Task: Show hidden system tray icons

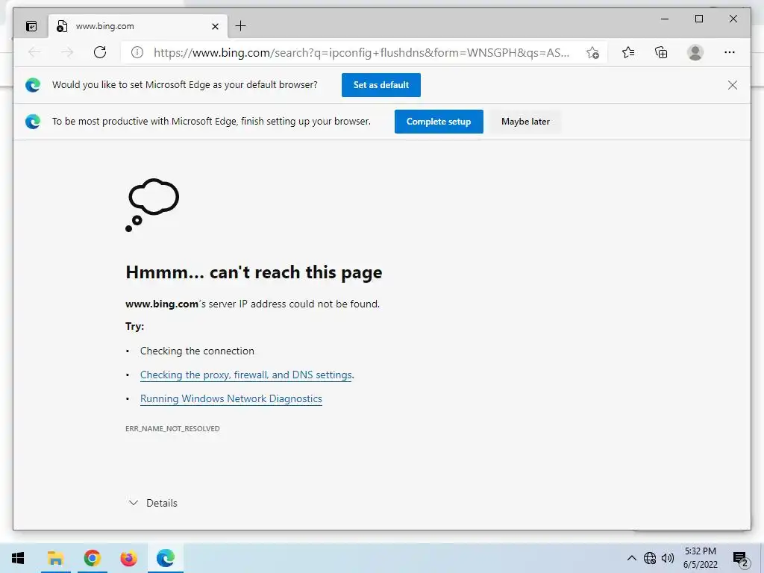Action: (x=631, y=558)
